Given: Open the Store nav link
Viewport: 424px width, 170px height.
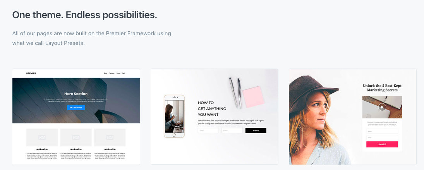Looking at the screenshot, I should pos(118,73).
